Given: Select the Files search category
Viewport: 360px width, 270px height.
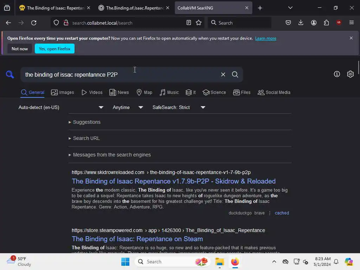Looking at the screenshot, I should click(242, 92).
